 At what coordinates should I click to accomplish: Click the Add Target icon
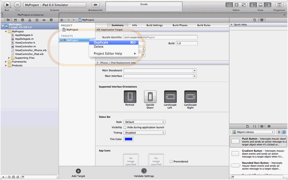[x=78, y=171]
